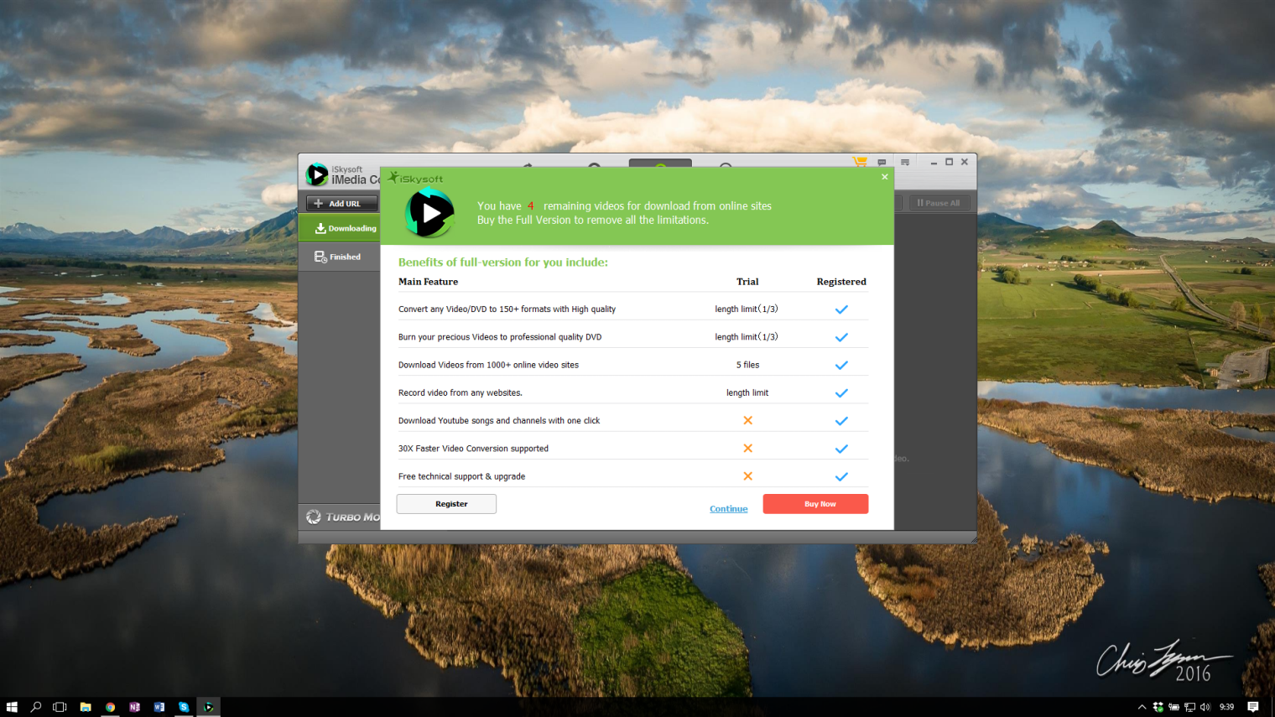1275x717 pixels.
Task: Click the Pause All button
Action: tap(939, 203)
